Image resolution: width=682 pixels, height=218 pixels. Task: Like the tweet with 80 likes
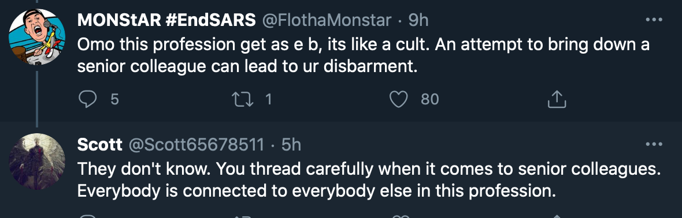click(x=398, y=100)
